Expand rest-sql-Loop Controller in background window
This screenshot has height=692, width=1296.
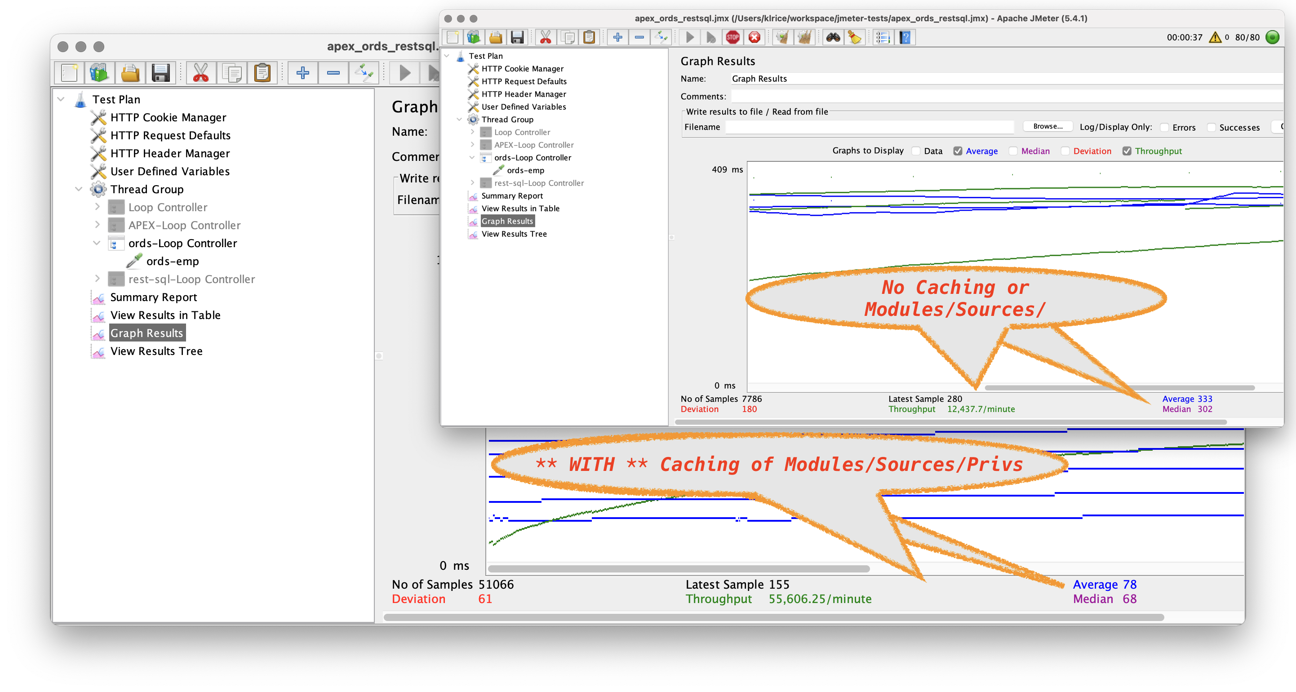[x=97, y=279]
